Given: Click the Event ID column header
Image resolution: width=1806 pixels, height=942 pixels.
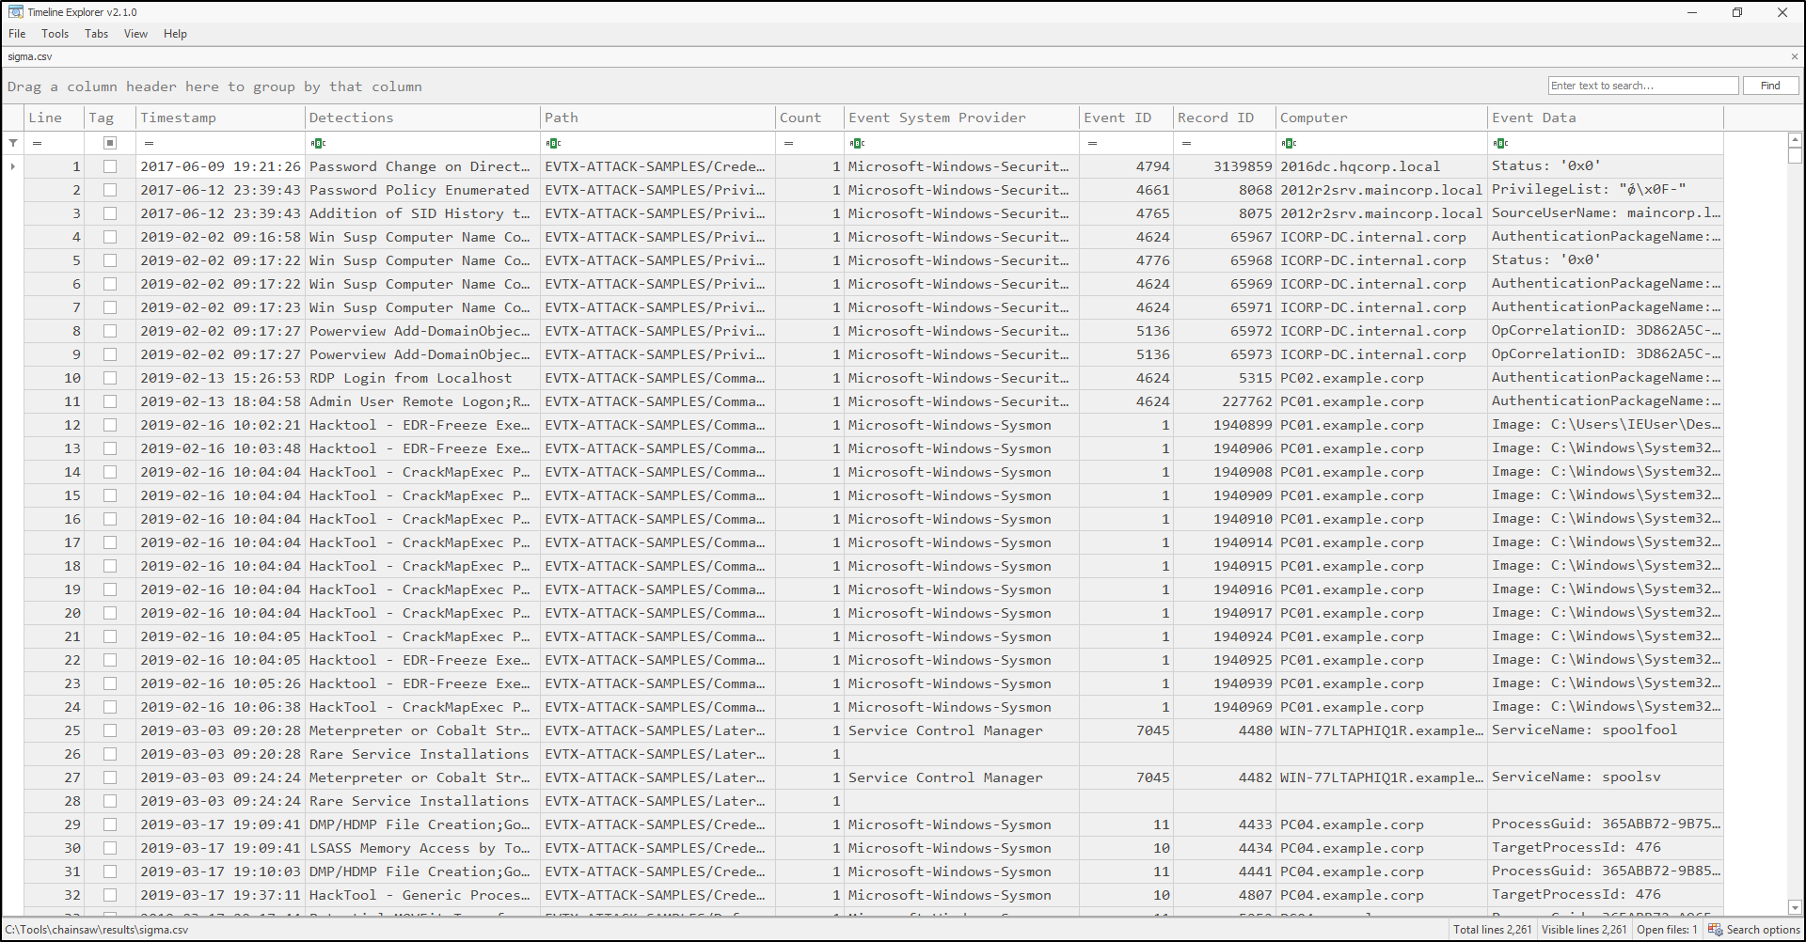Looking at the screenshot, I should point(1126,118).
